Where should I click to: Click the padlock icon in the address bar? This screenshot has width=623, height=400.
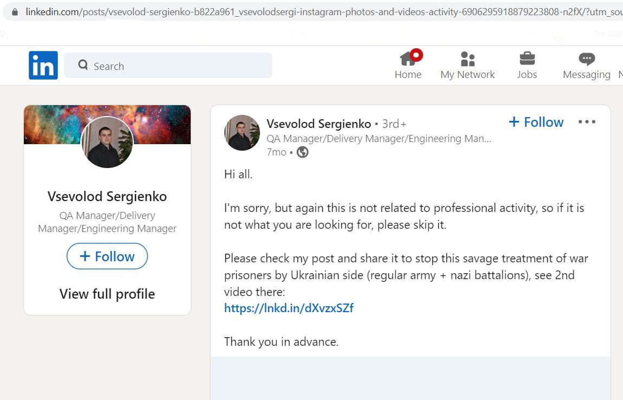[x=15, y=12]
